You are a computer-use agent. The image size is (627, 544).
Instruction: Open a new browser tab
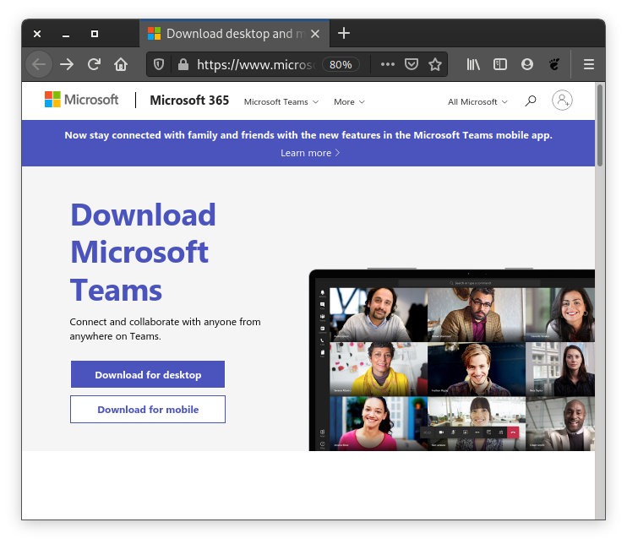343,33
